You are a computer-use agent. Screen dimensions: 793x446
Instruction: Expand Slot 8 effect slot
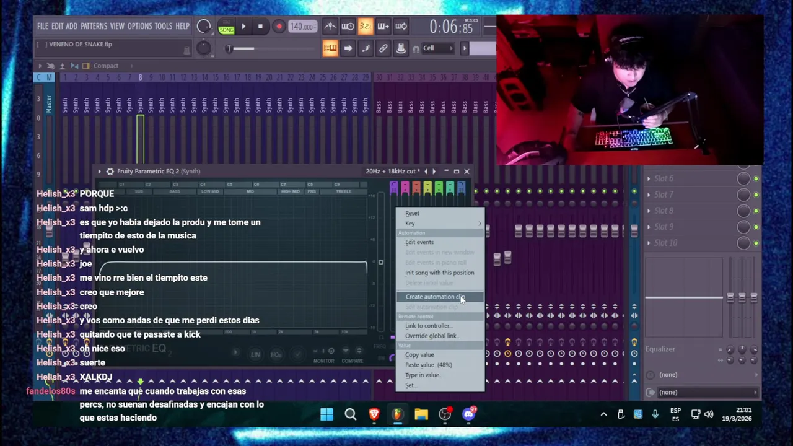pos(649,211)
